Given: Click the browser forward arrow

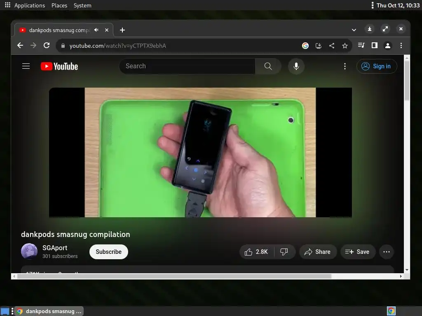Looking at the screenshot, I should [x=33, y=45].
